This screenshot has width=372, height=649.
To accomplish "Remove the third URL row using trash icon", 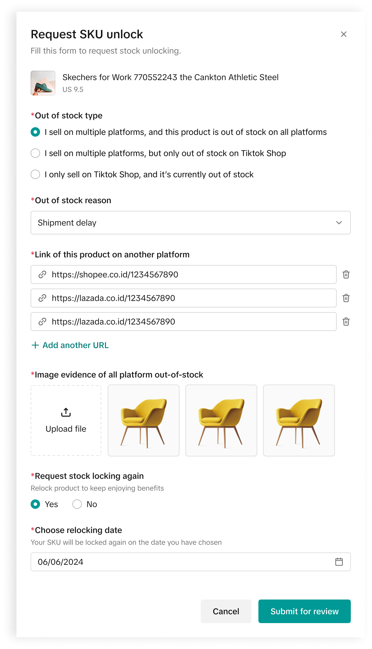I will click(x=346, y=322).
